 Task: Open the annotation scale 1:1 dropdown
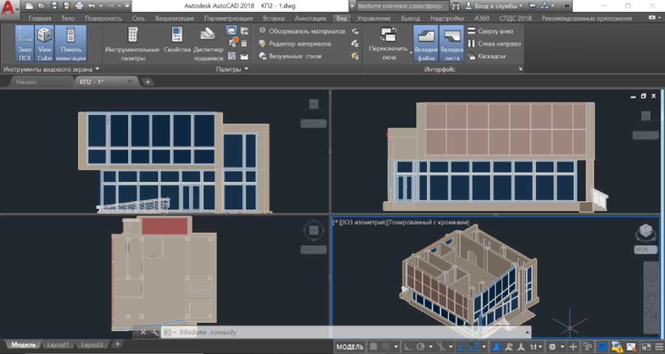536,347
